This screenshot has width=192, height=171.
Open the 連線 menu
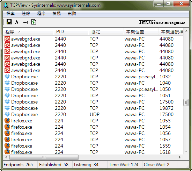pos(26,14)
